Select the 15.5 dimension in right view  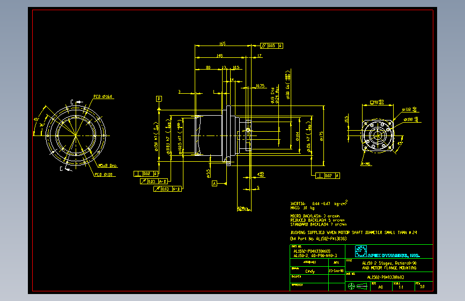(x=346, y=119)
